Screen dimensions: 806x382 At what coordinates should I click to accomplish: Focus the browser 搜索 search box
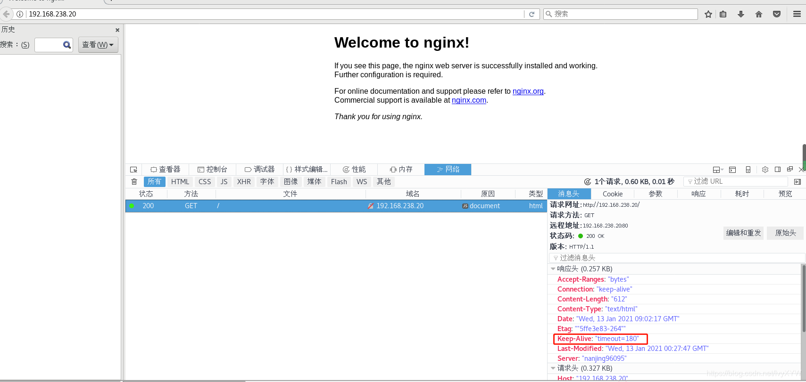(x=621, y=14)
